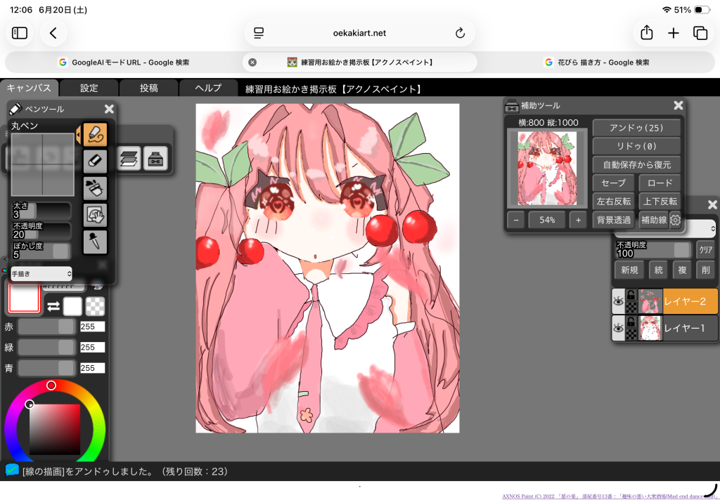720x500 pixels.
Task: Toggle alpha protection checker on レイヤー1
Action: (632, 334)
